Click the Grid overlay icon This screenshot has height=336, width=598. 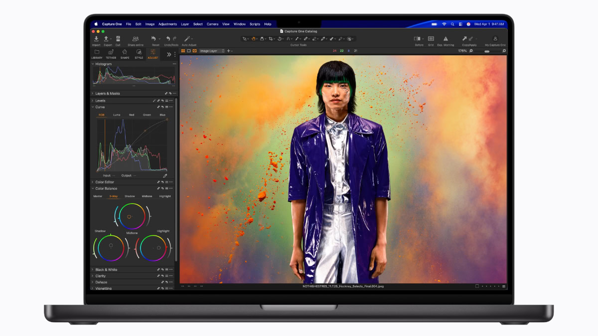(x=431, y=38)
